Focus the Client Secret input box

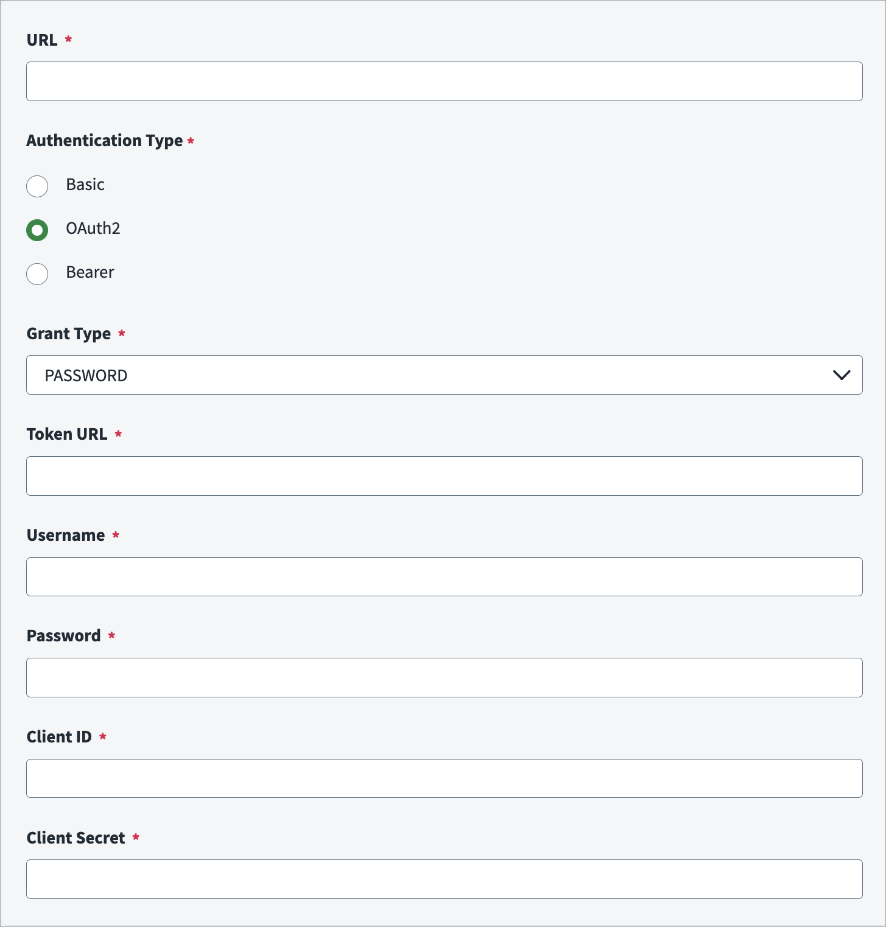tap(444, 879)
